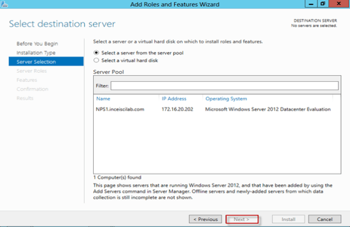Choose 'Select a server from the server pool'
Viewport: 350px width, 227px height.
(97, 53)
